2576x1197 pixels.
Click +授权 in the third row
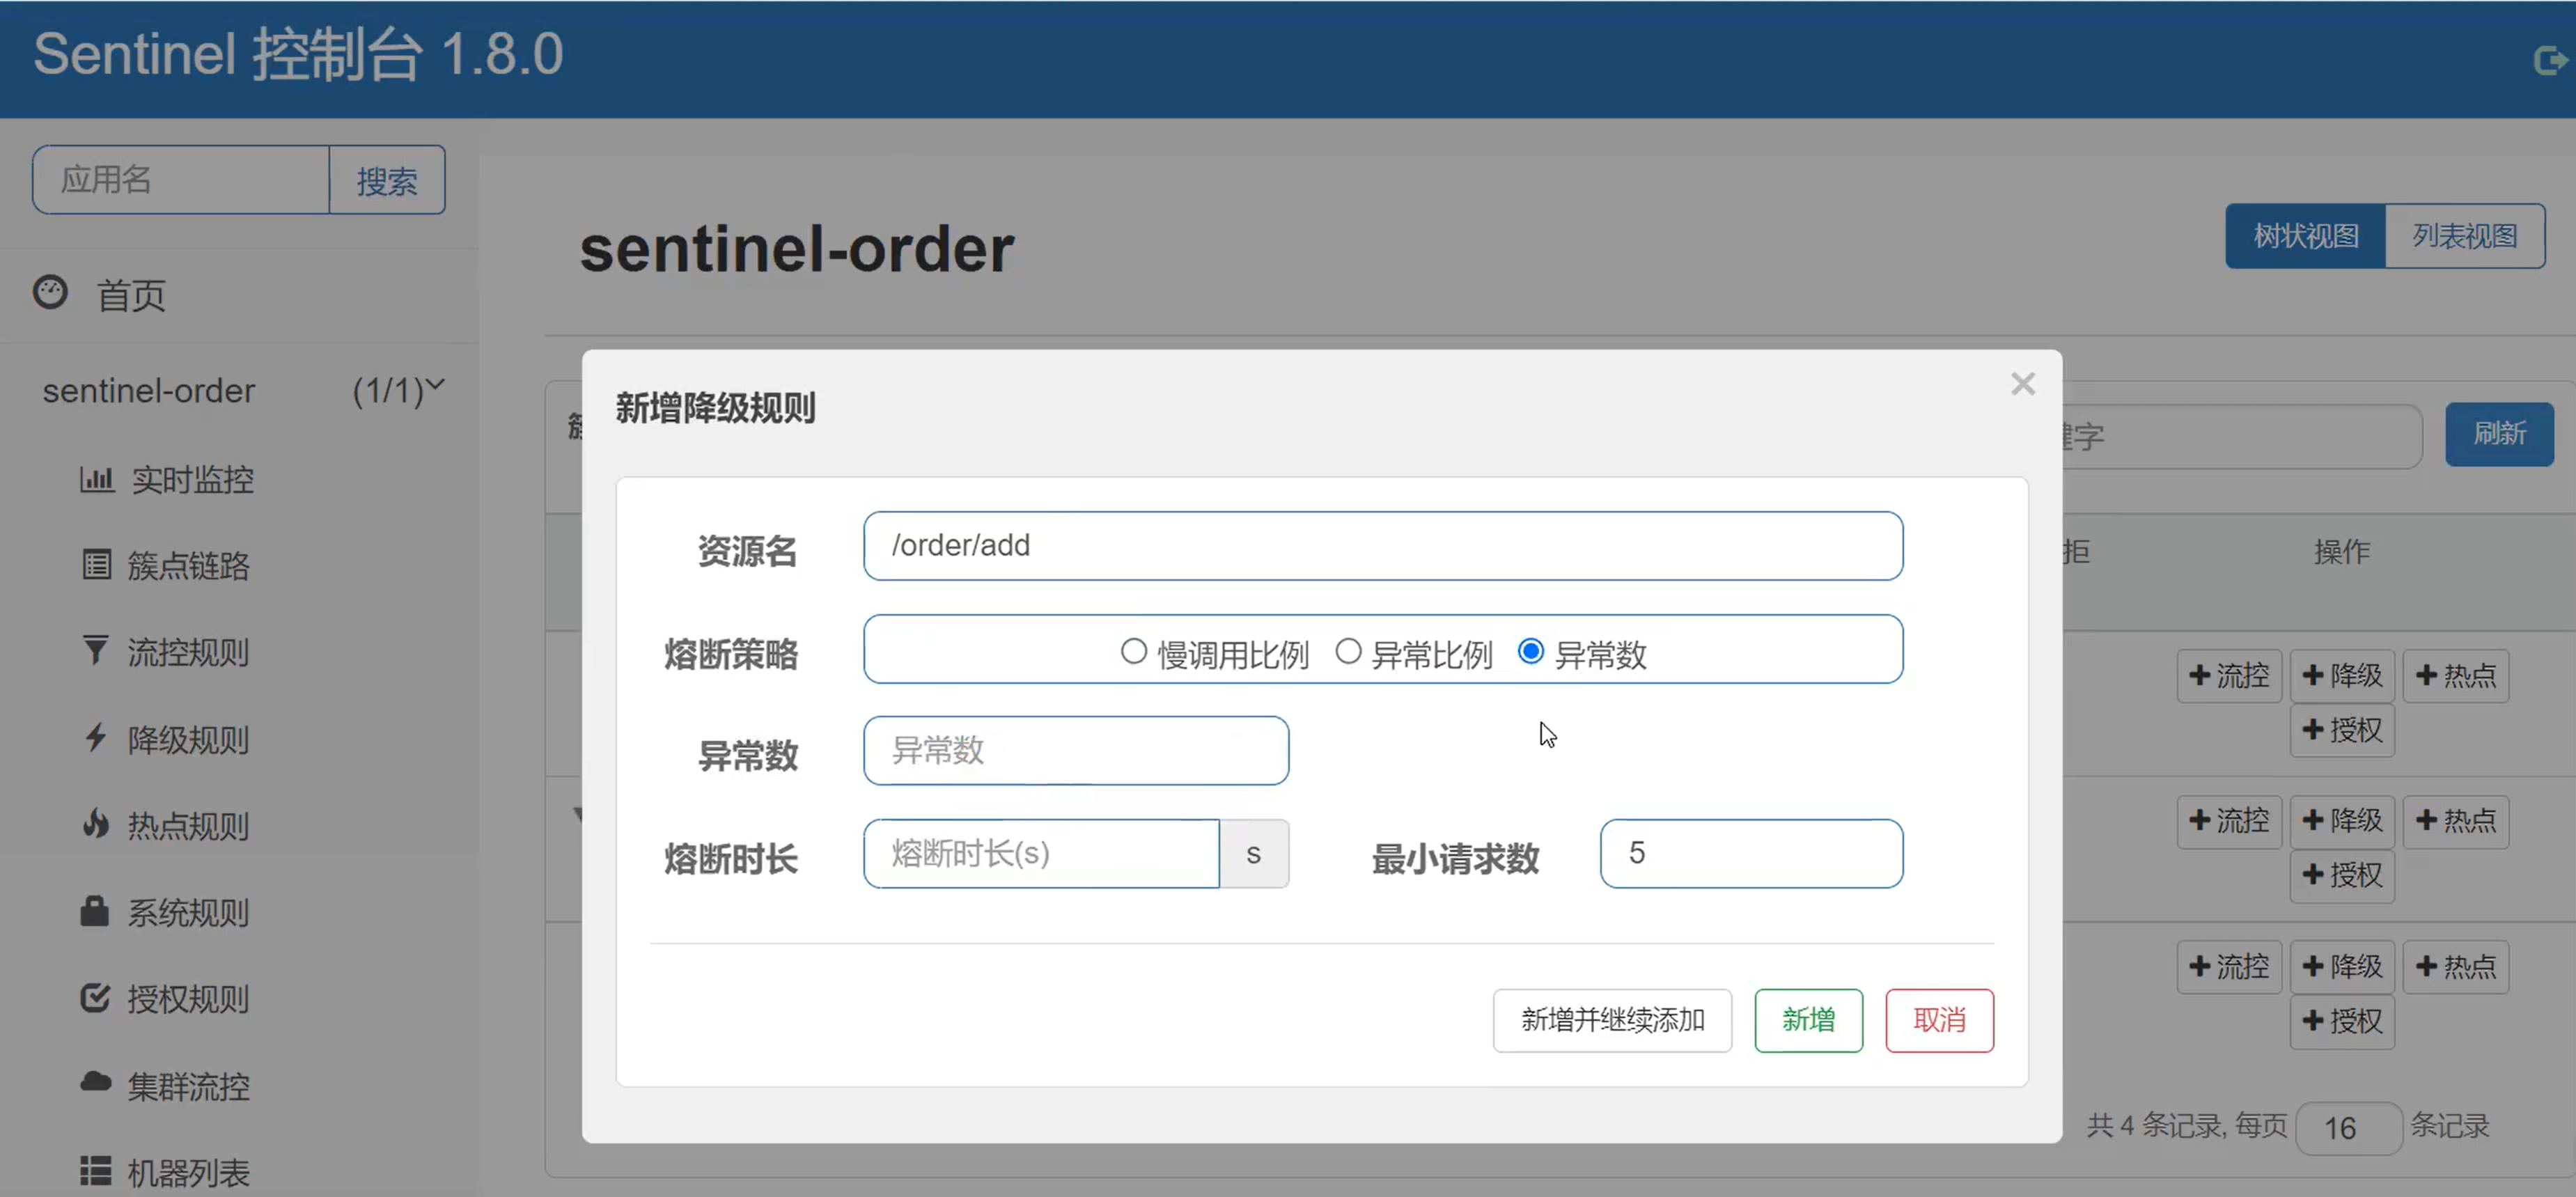click(2342, 1021)
